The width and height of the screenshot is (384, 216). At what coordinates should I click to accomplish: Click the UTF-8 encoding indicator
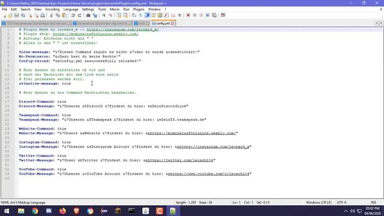coord(341,203)
